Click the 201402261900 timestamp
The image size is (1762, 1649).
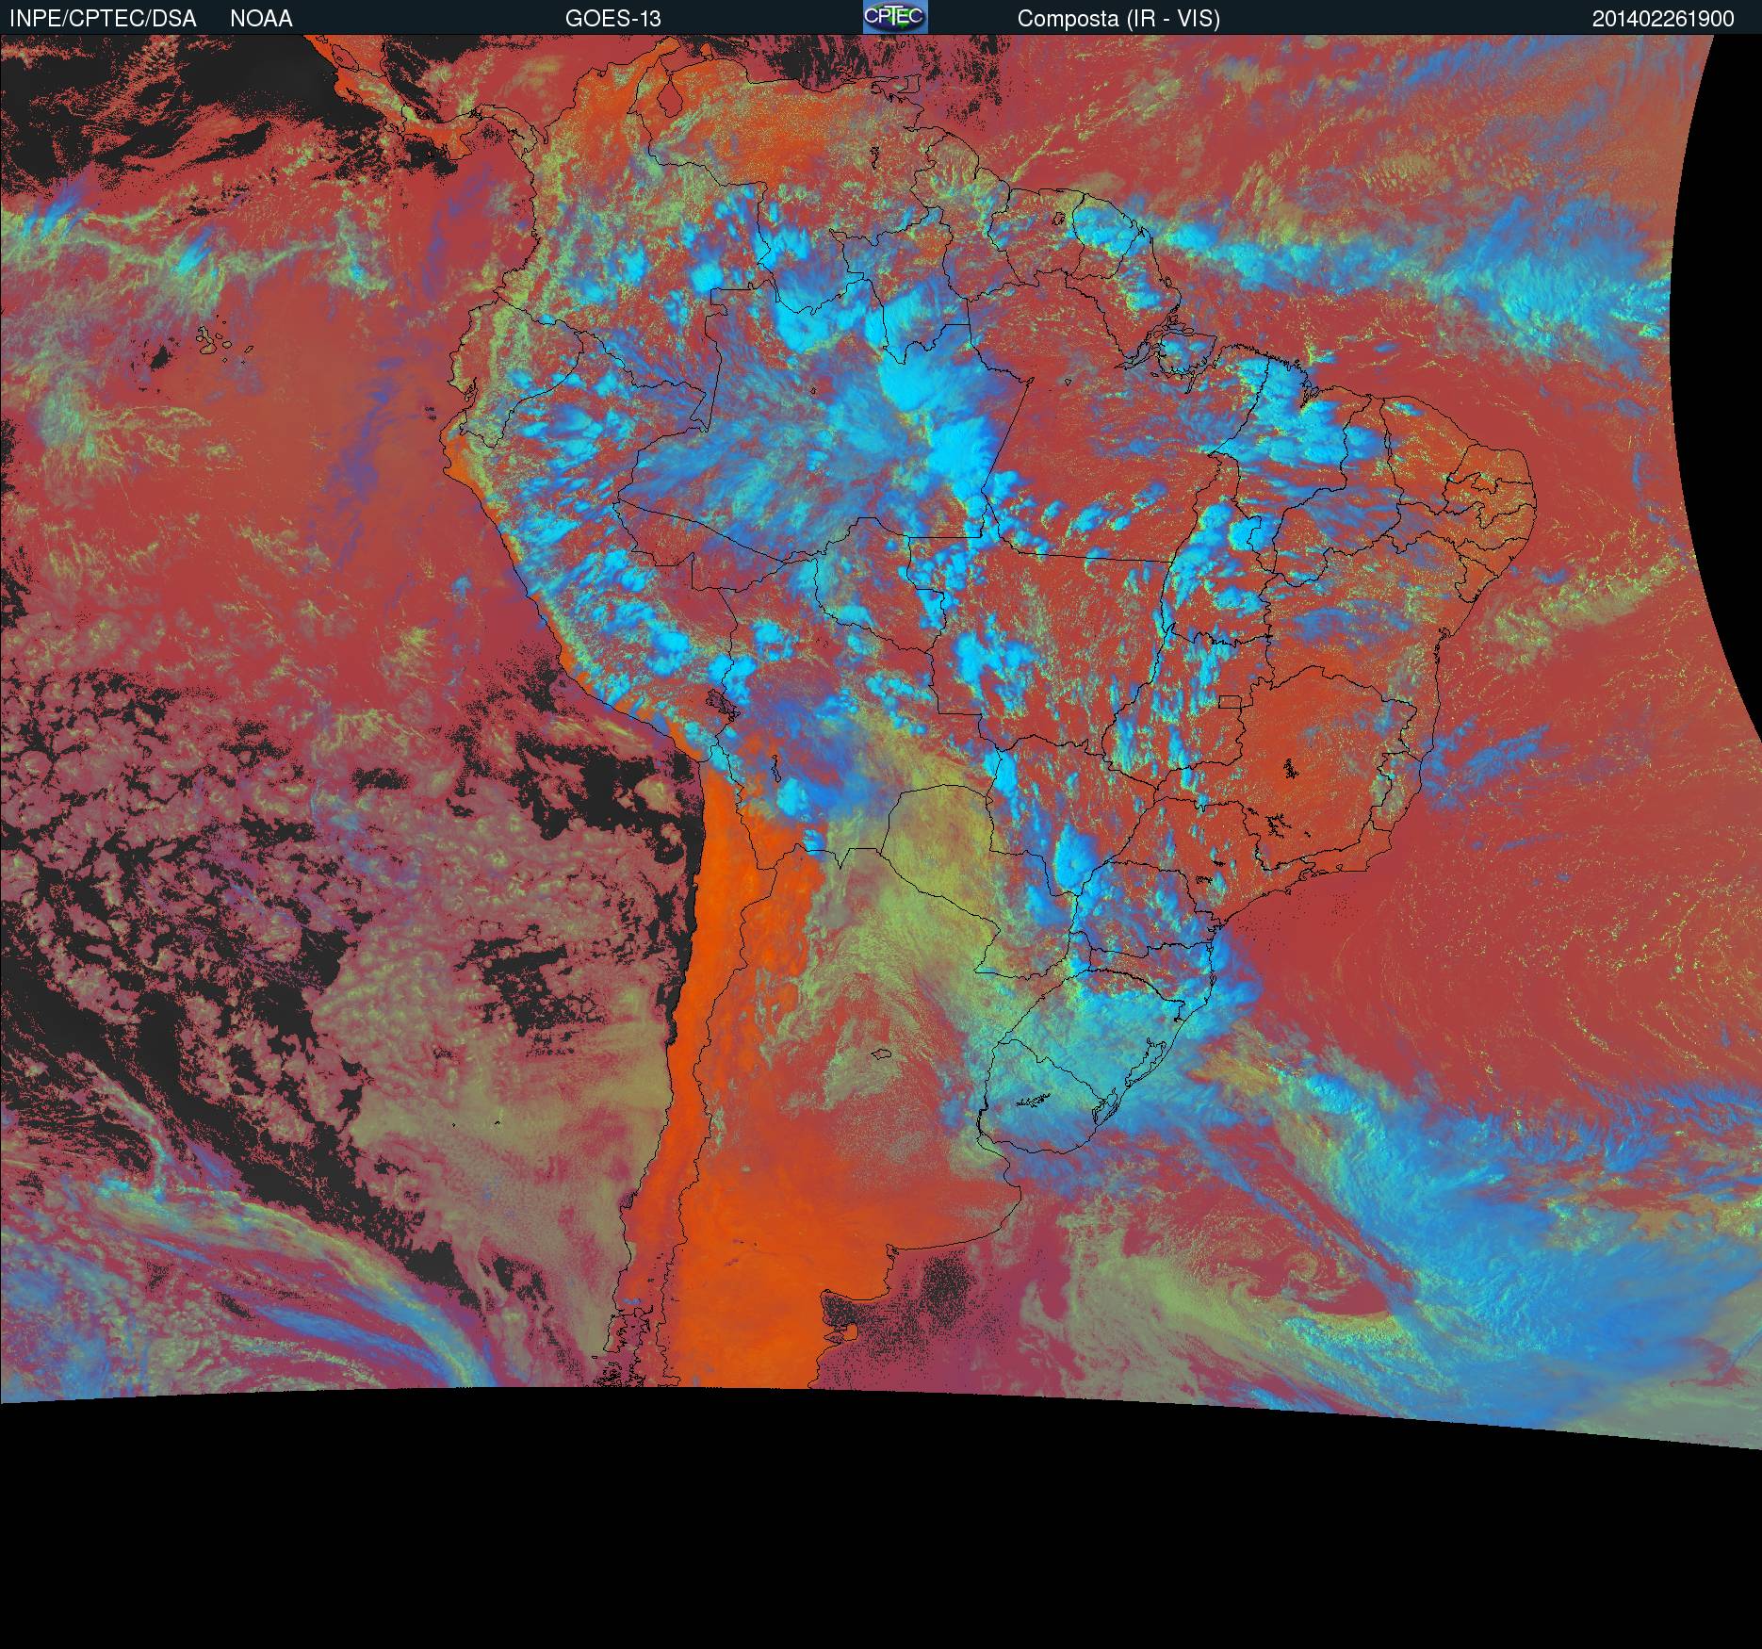click(1663, 19)
